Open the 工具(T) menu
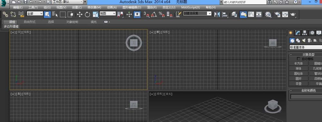 click(33, 7)
